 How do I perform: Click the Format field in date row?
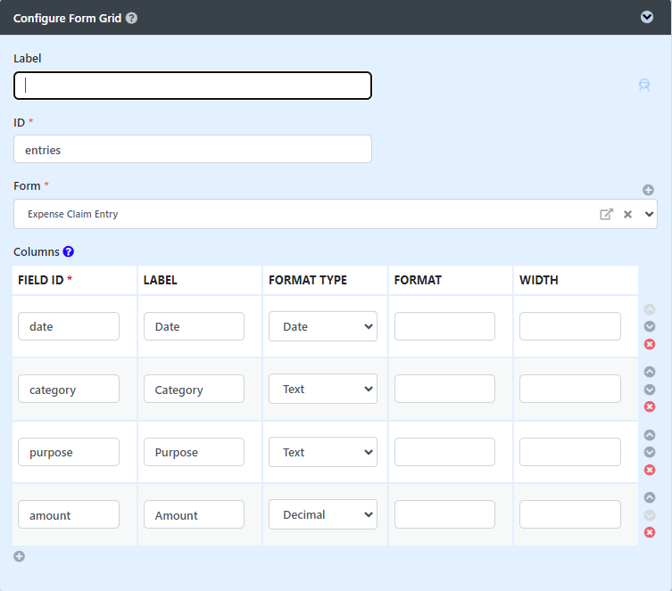pos(444,326)
